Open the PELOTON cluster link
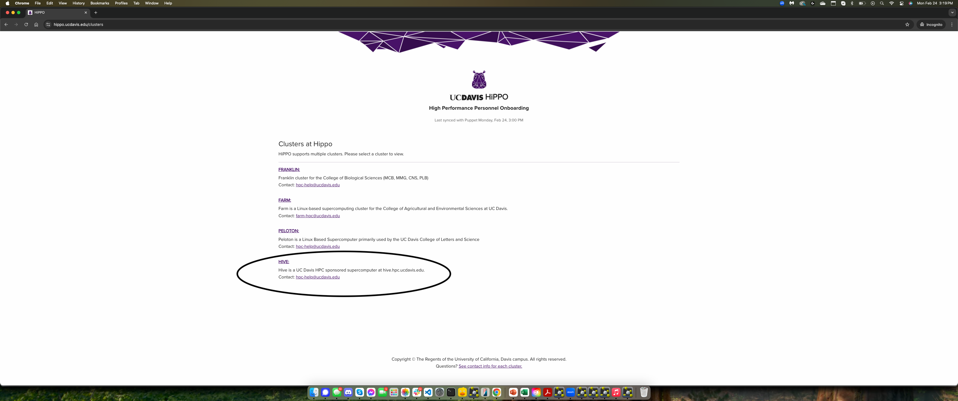The width and height of the screenshot is (958, 401). coord(289,231)
